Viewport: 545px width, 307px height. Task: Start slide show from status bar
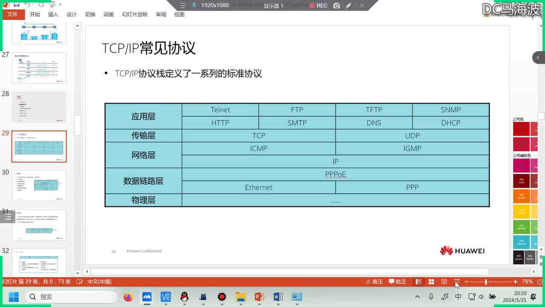tap(457, 282)
